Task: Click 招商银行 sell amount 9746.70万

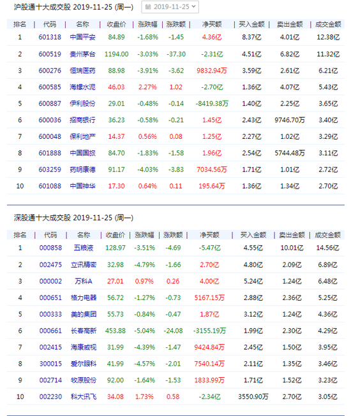Action: coord(290,120)
